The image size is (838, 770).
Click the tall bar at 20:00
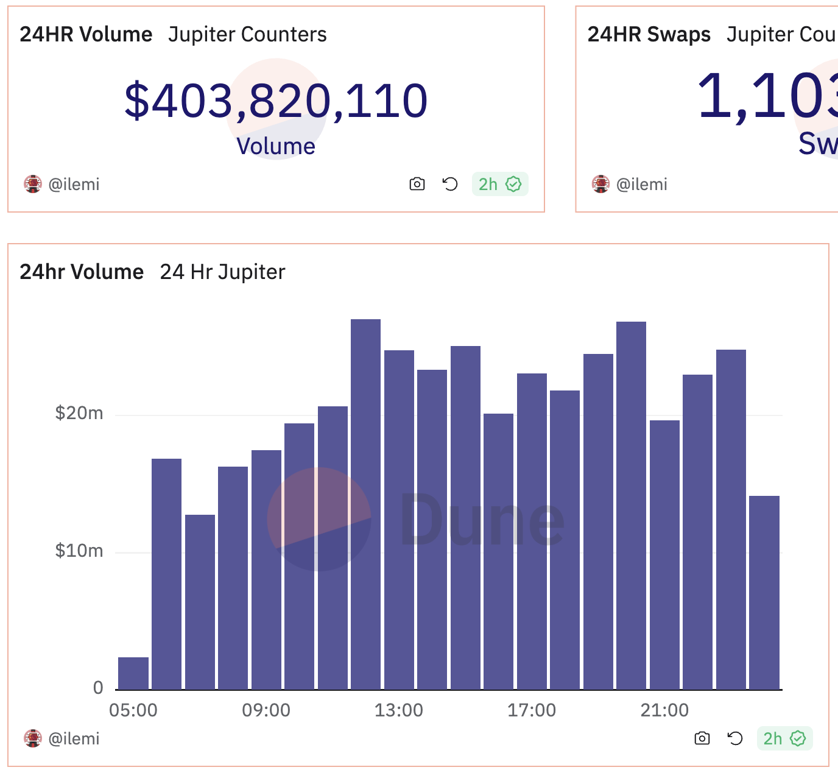tap(631, 506)
